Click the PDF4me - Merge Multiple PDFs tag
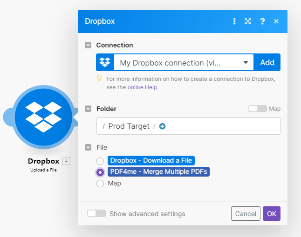The image size is (301, 237). point(158,172)
